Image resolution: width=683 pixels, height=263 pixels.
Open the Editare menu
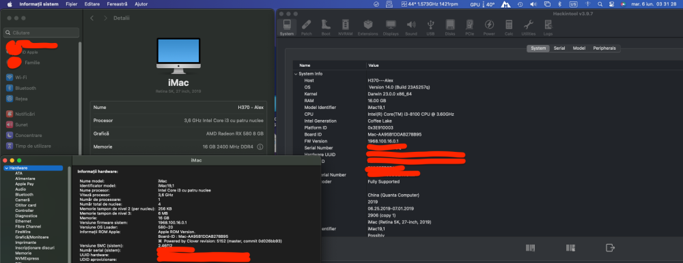pyautogui.click(x=93, y=4)
